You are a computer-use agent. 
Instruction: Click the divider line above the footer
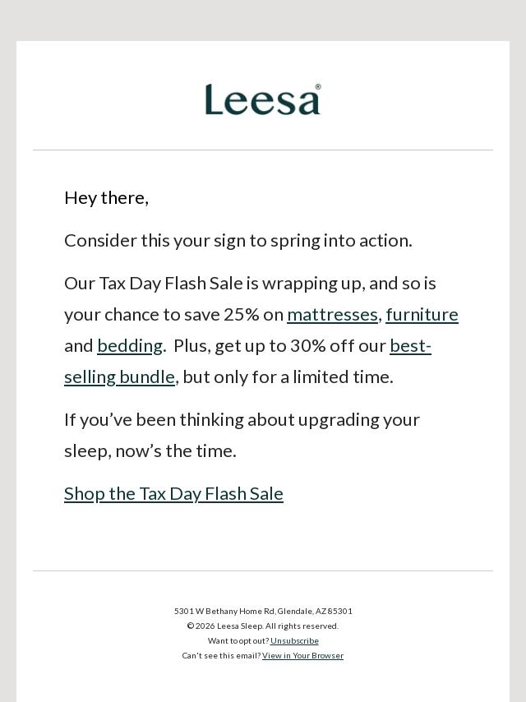pos(263,570)
